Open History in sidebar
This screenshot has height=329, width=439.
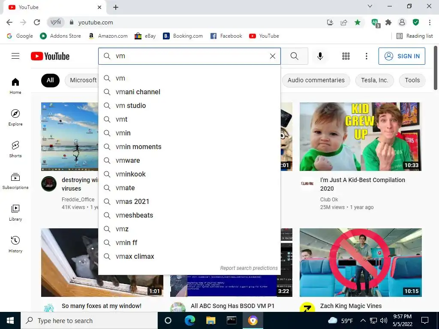click(15, 245)
